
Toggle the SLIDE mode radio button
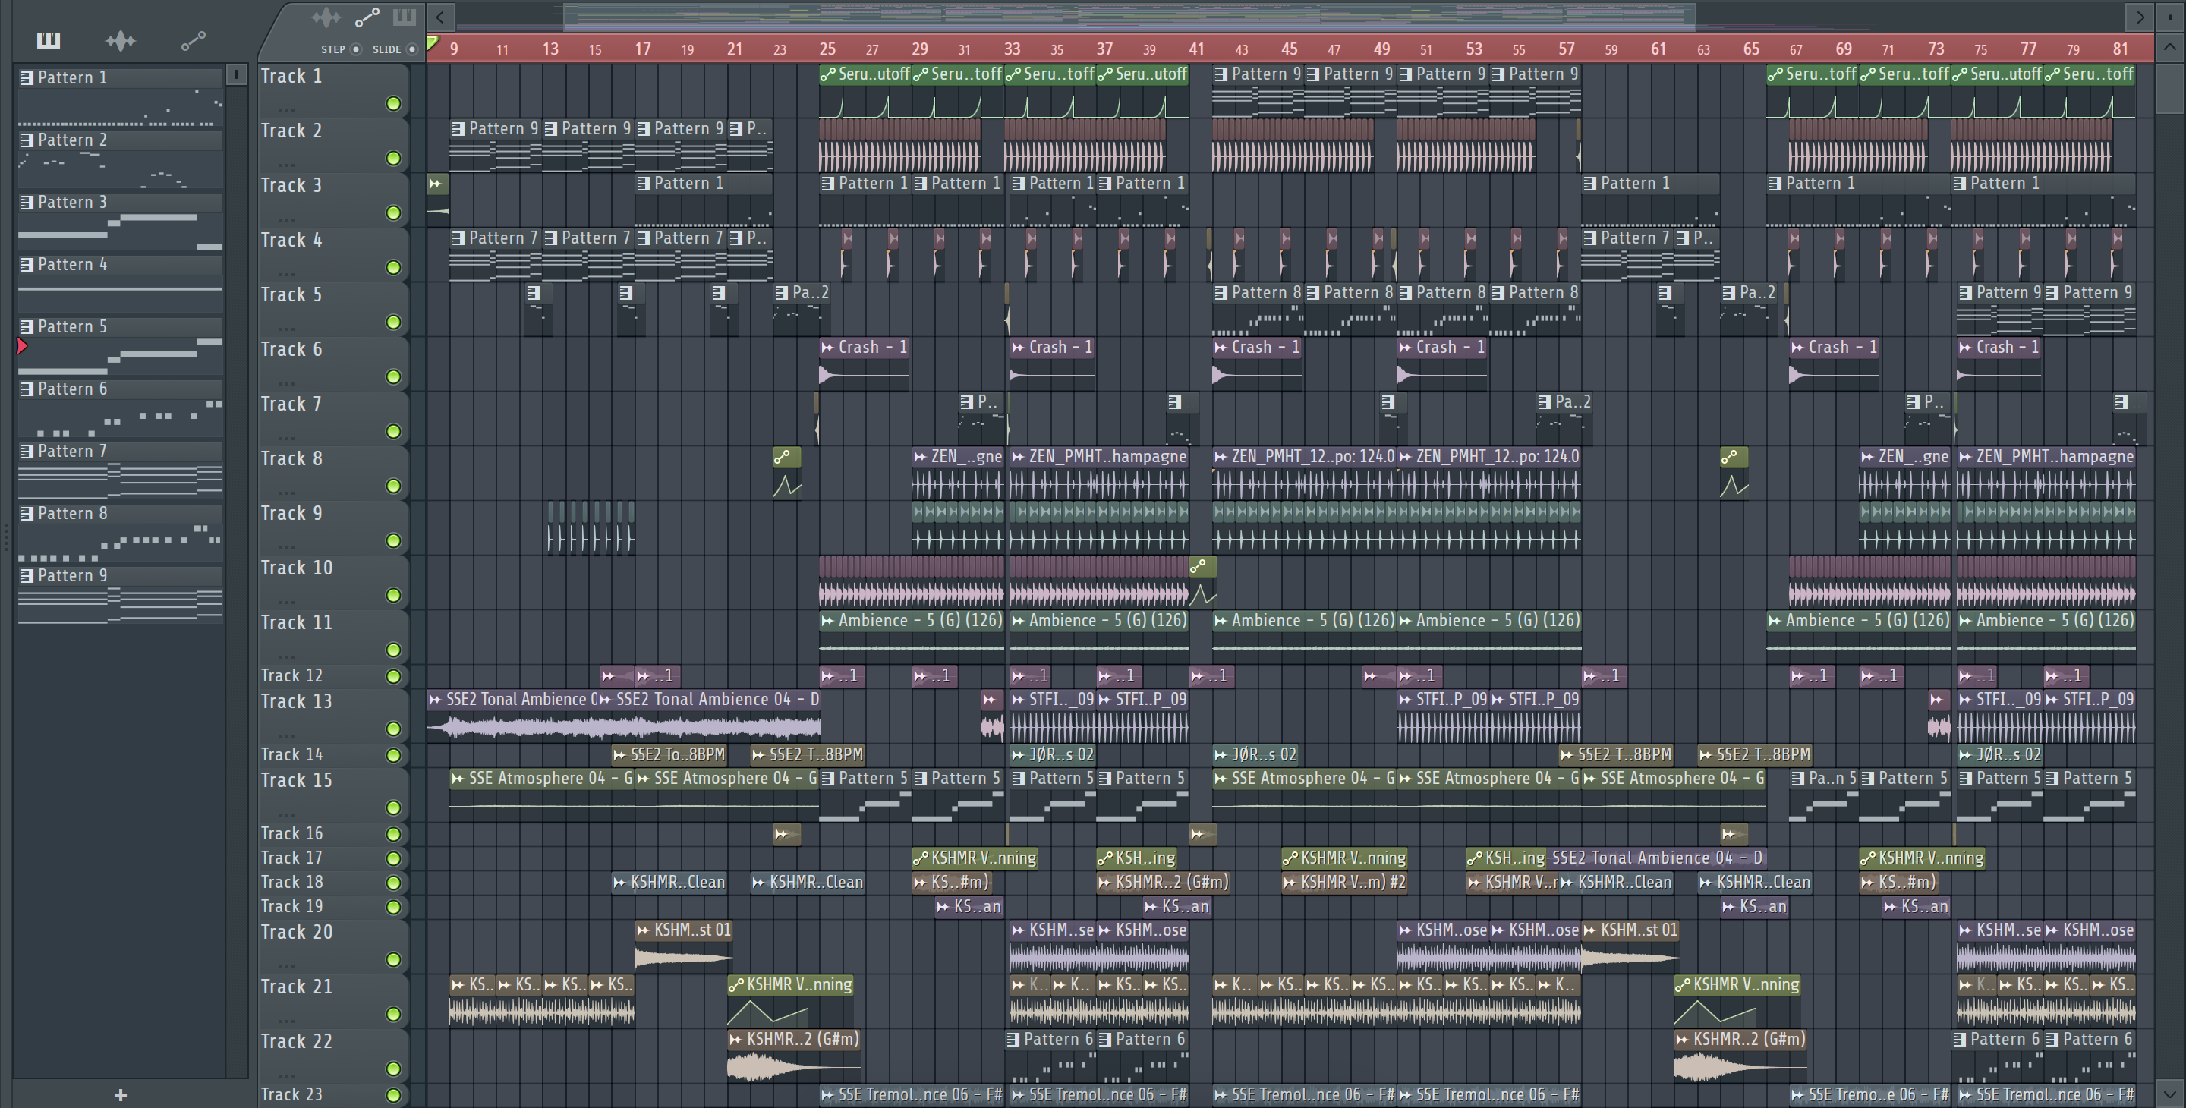coord(411,49)
